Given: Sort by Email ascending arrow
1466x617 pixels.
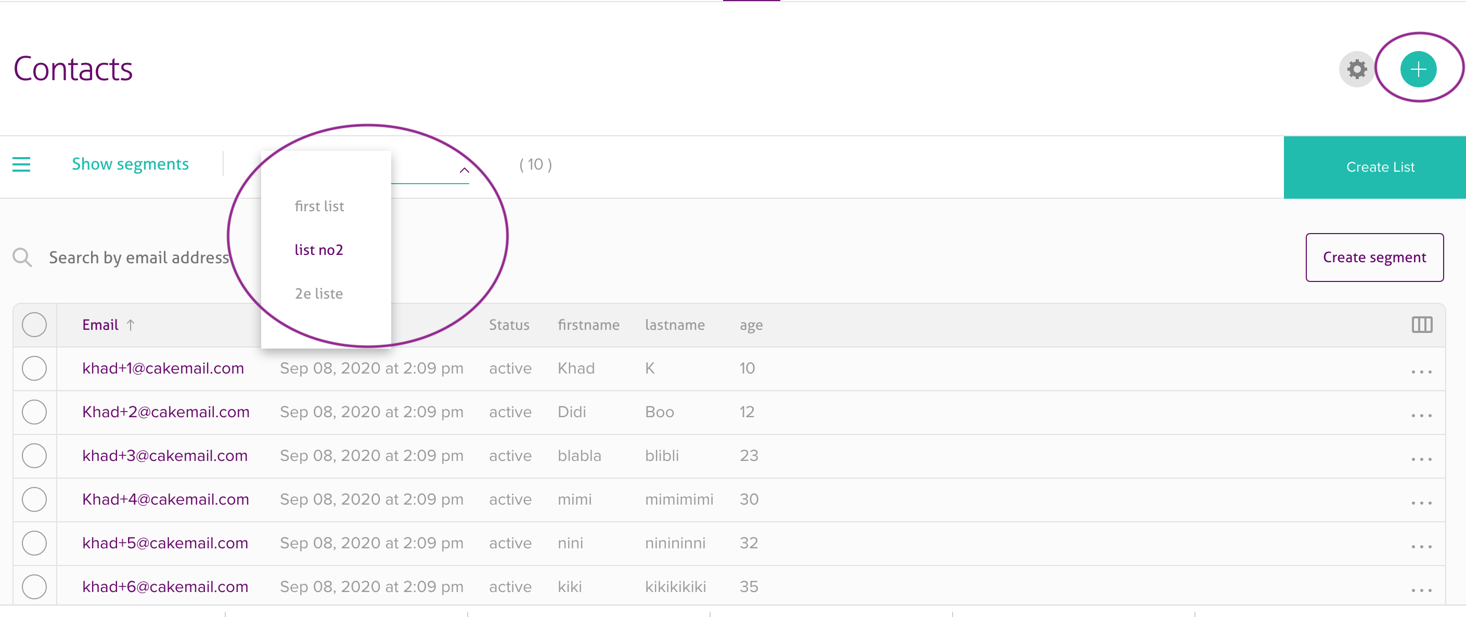Looking at the screenshot, I should pyautogui.click(x=131, y=325).
